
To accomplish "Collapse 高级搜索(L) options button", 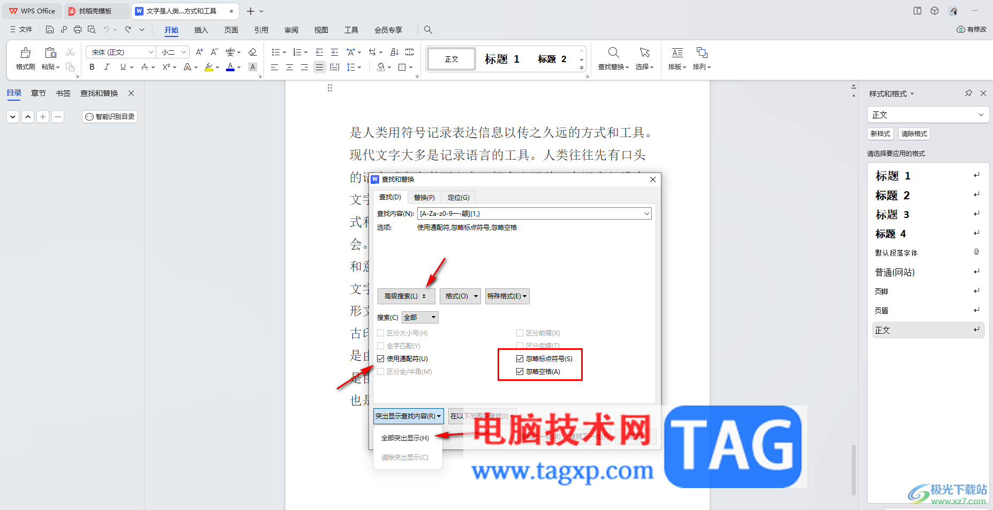I will click(406, 296).
